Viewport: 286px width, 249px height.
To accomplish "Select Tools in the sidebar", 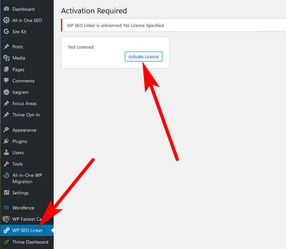I will point(18,164).
